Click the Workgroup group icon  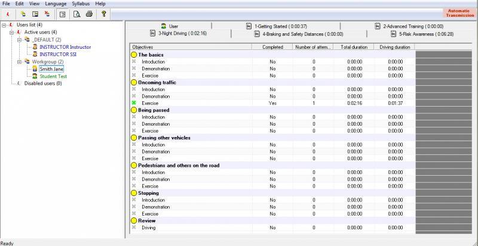[x=27, y=62]
